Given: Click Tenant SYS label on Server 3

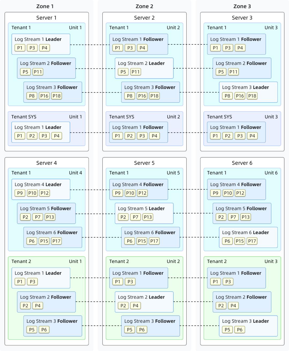Looking at the screenshot, I should tap(219, 117).
